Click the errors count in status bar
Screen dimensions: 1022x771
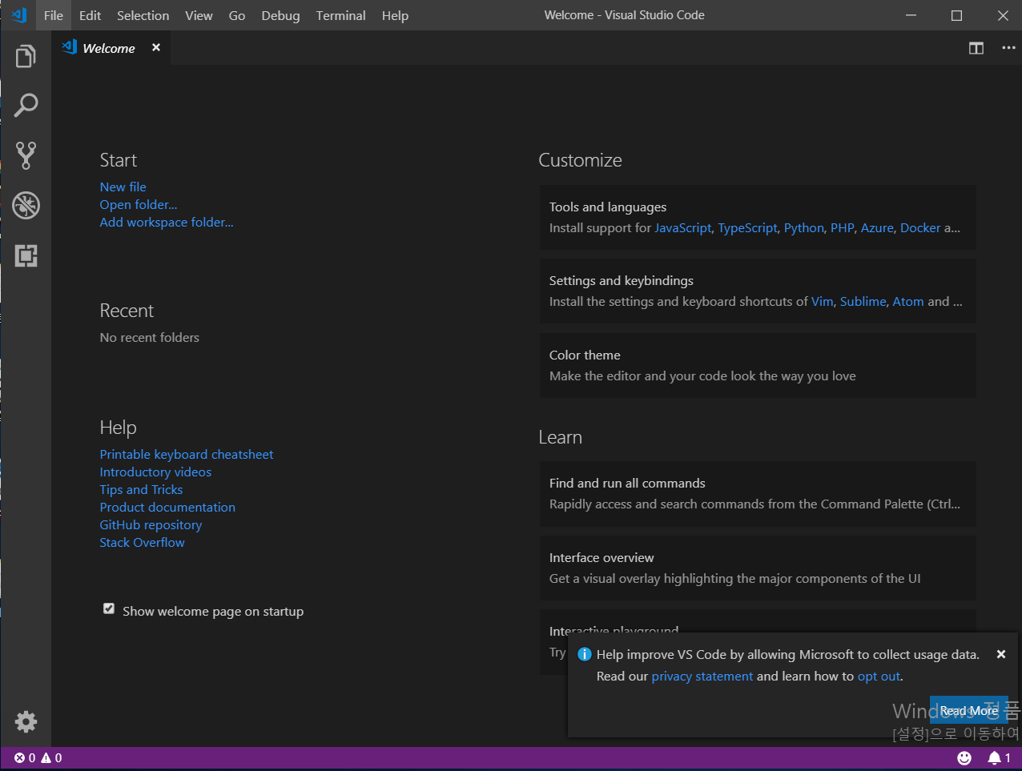[25, 757]
